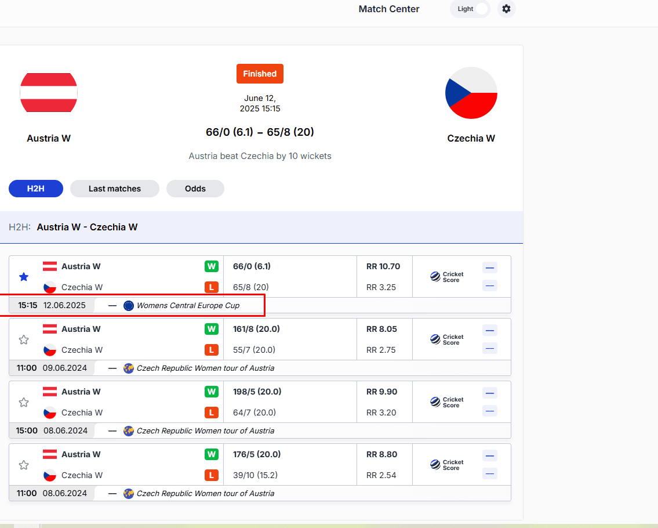Click Cricket Score icon in first match row

coord(447,277)
